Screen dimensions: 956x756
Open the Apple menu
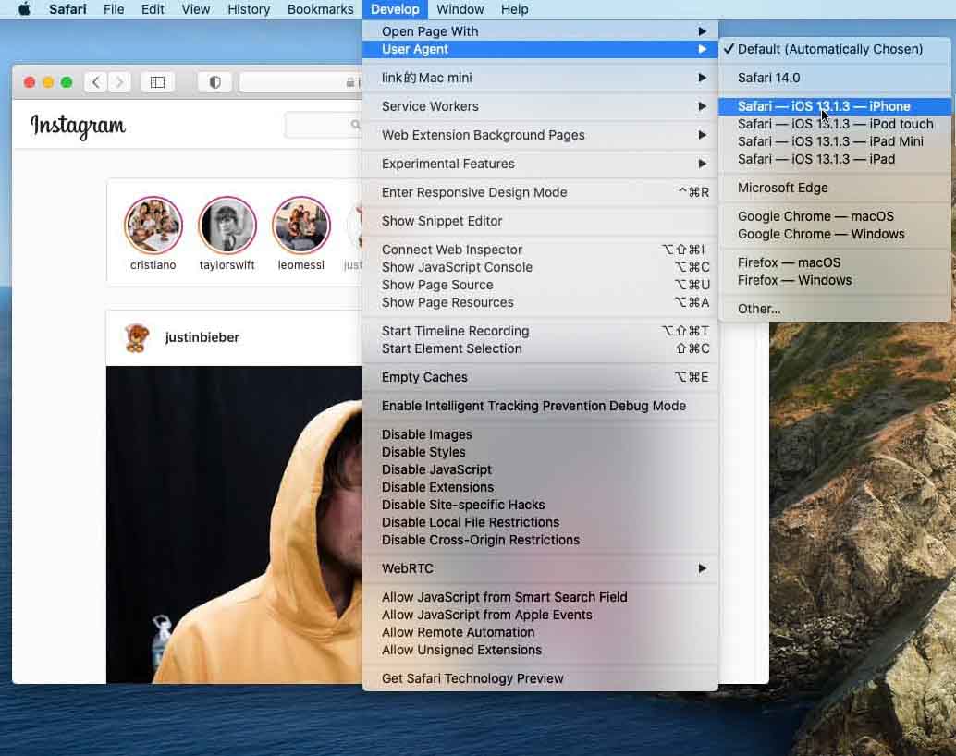point(24,9)
